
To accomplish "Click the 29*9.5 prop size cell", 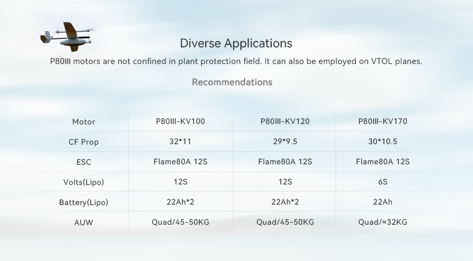I will [x=285, y=142].
